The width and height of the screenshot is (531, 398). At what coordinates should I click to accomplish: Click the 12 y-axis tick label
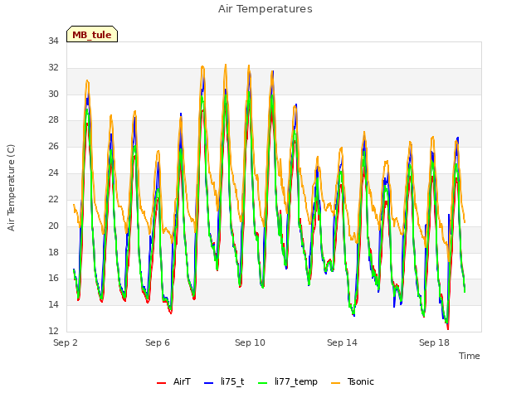coord(53,331)
